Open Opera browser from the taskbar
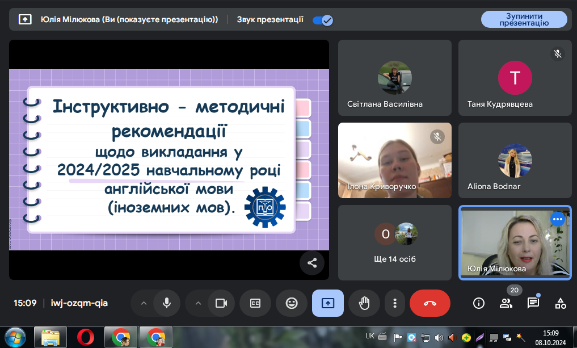 tap(86, 337)
